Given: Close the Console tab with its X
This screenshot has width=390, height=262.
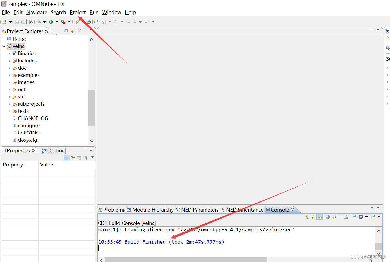Looking at the screenshot, I should [292, 210].
